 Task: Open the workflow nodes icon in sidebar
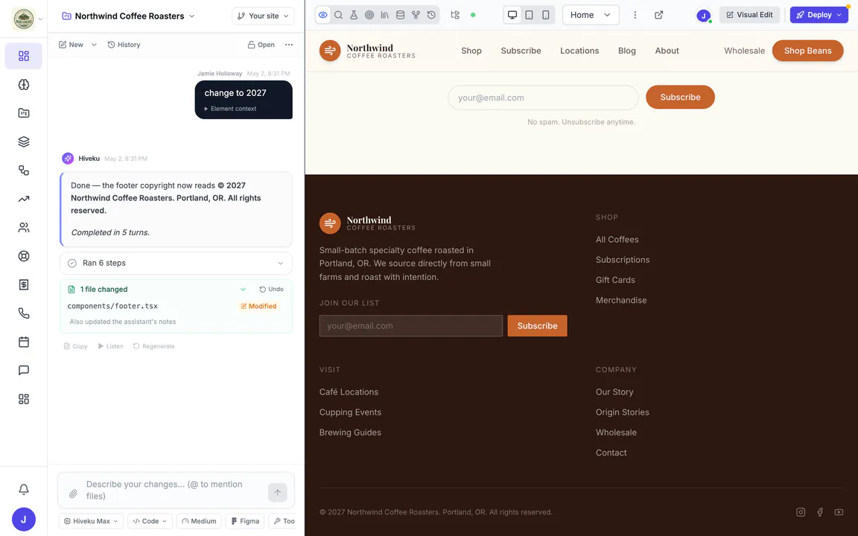click(24, 170)
